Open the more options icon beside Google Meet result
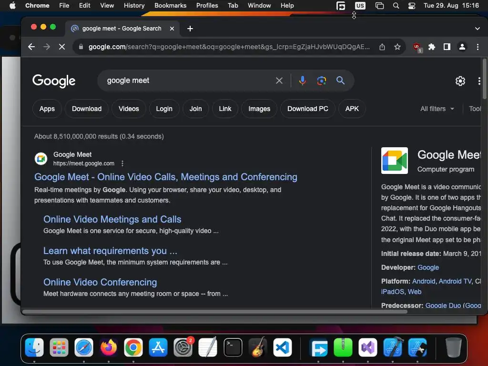Image resolution: width=488 pixels, height=366 pixels. pos(122,163)
